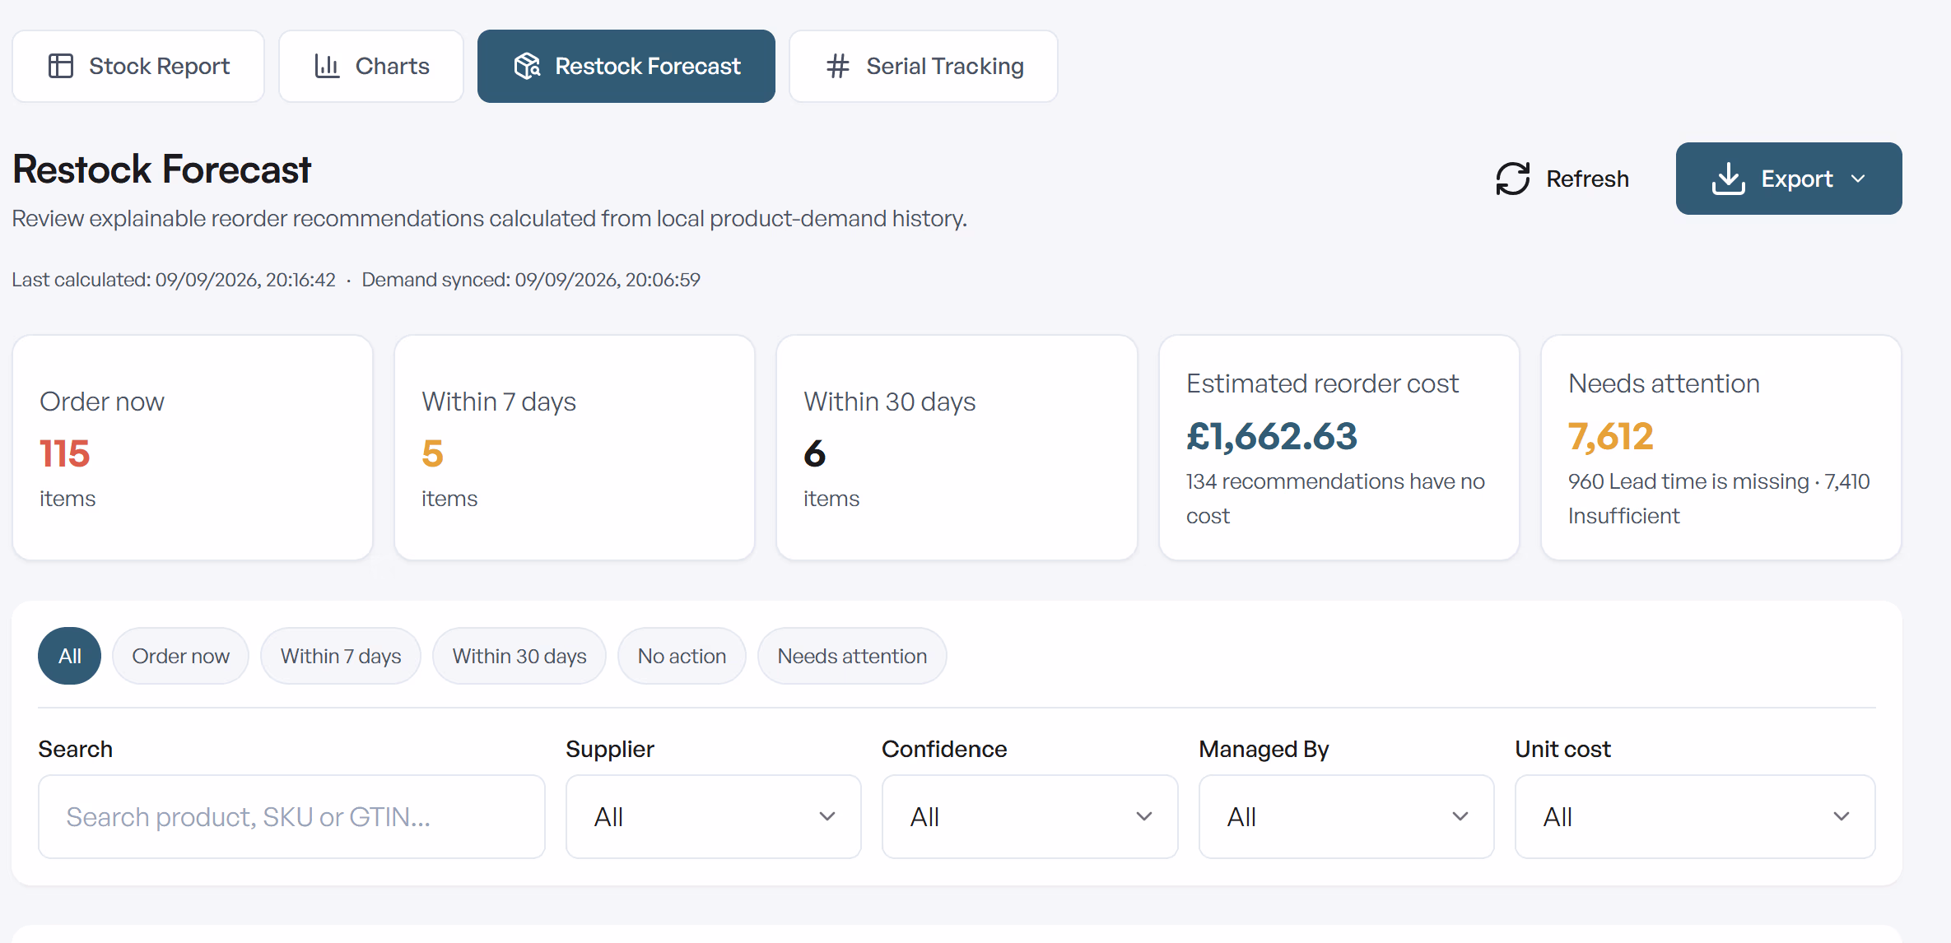Click the Within 7 days summary card
Viewport: 1951px width, 943px height.
pyautogui.click(x=575, y=448)
